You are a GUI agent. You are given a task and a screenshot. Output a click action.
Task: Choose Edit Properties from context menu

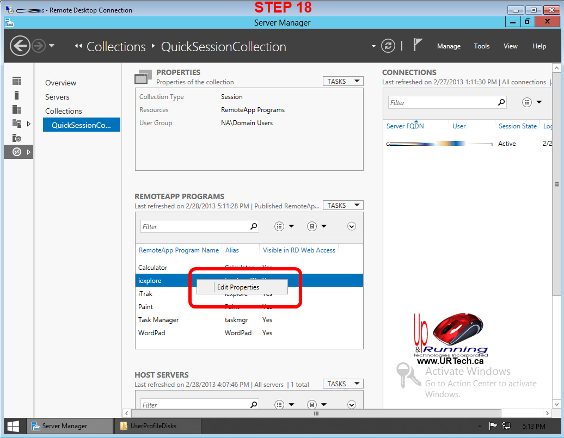[238, 287]
